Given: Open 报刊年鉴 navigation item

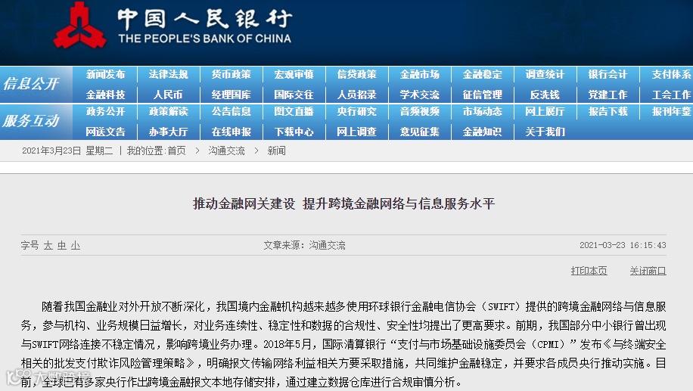Looking at the screenshot, I should click(671, 111).
